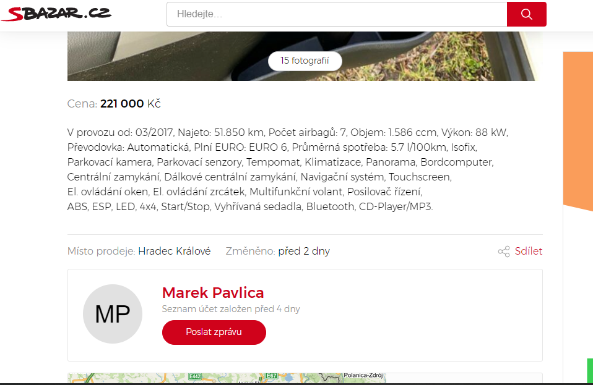Screen dimensions: 593x385
Task: Click the Seznam účet založen text
Action: pyautogui.click(x=231, y=309)
